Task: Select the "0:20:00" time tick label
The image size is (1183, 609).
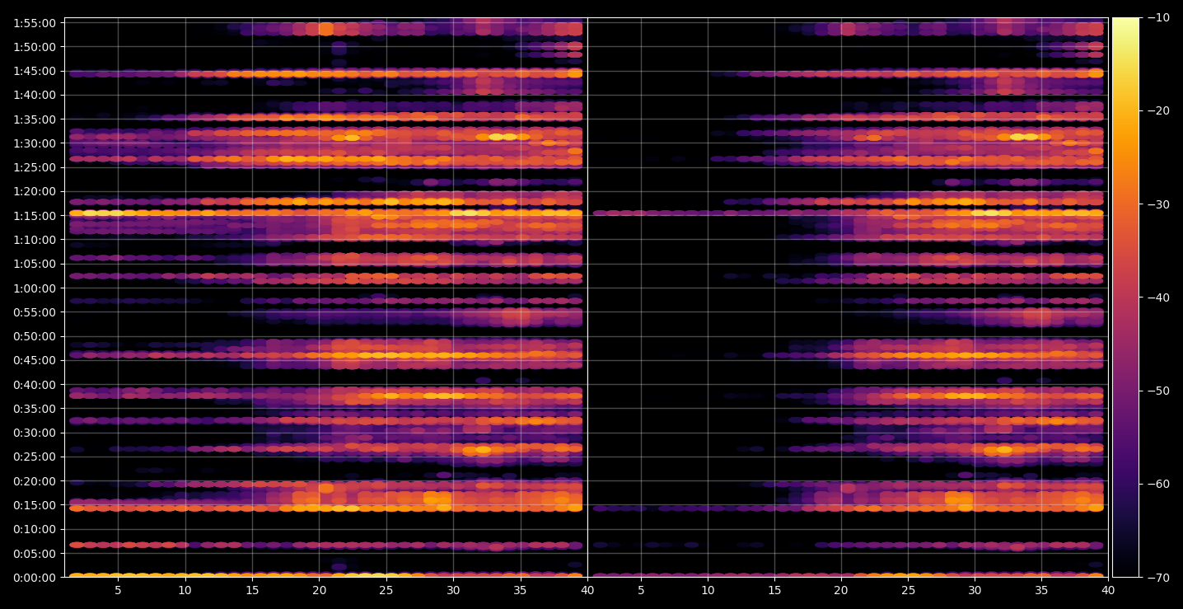Action: point(35,481)
